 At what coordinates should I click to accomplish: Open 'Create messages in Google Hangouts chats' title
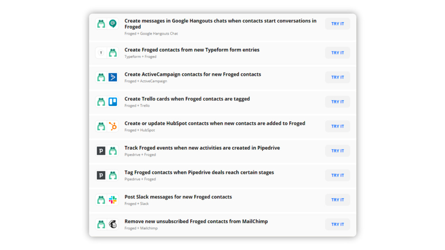coord(220,24)
